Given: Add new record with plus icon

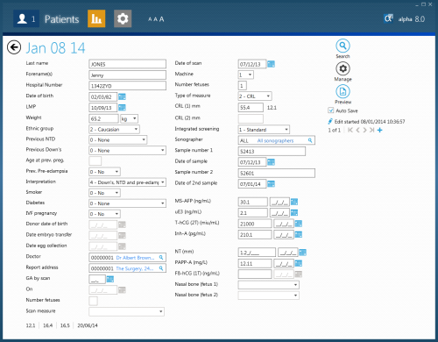Looking at the screenshot, I should 379,130.
